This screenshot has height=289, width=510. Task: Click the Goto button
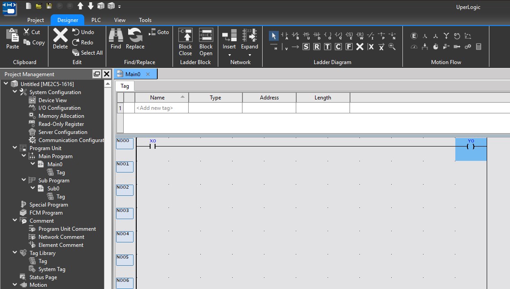159,32
